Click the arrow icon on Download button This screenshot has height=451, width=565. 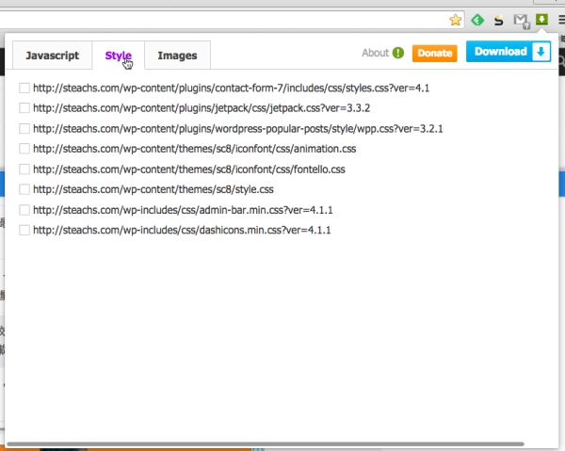541,52
